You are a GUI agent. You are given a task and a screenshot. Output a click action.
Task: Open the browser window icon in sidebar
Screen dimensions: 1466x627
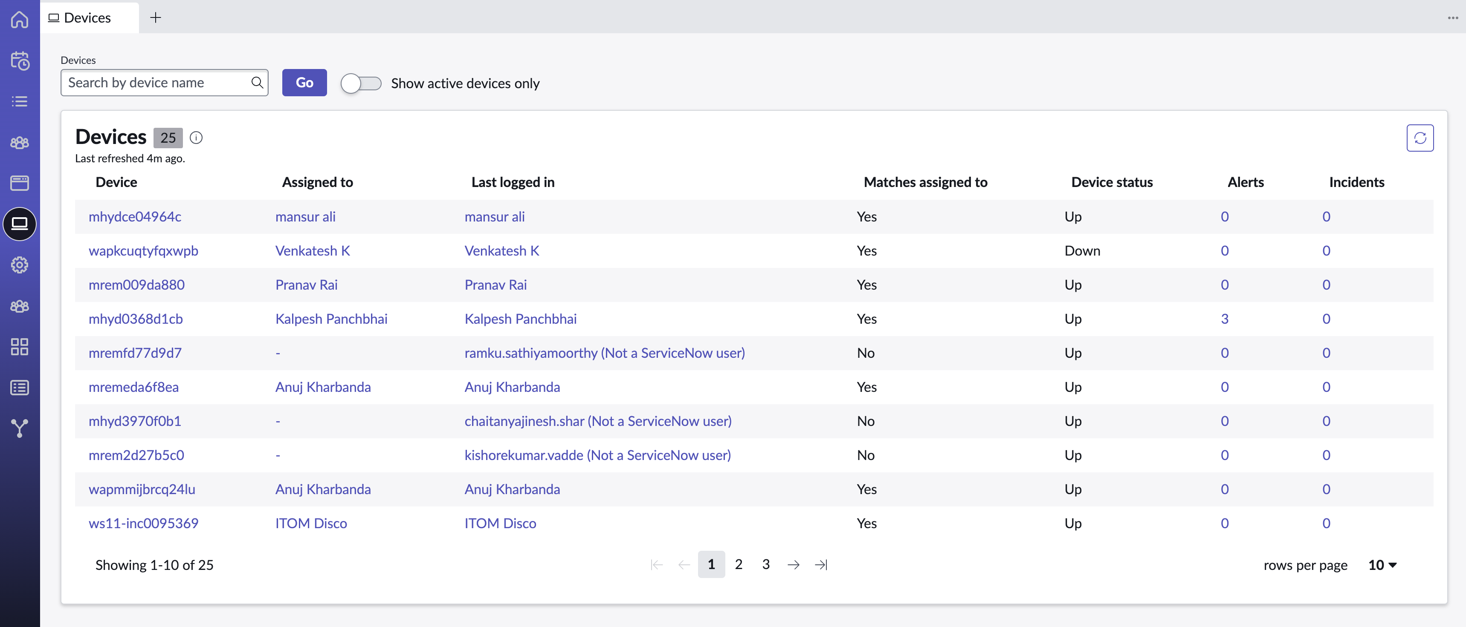19,183
